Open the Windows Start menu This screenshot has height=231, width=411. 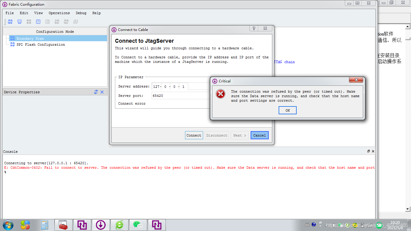click(8, 225)
